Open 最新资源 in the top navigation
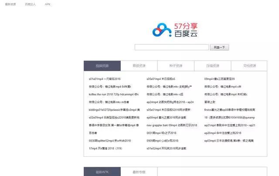Screen dimensions: 279x176 point(10,4)
